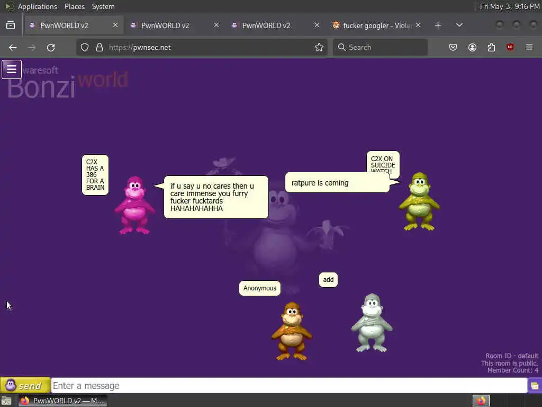Expand the list all tabs chevron
This screenshot has width=542, height=407.
tap(459, 25)
